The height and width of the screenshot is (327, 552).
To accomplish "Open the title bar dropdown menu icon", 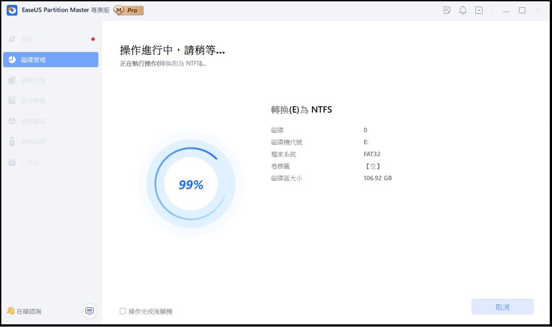I will tap(479, 10).
